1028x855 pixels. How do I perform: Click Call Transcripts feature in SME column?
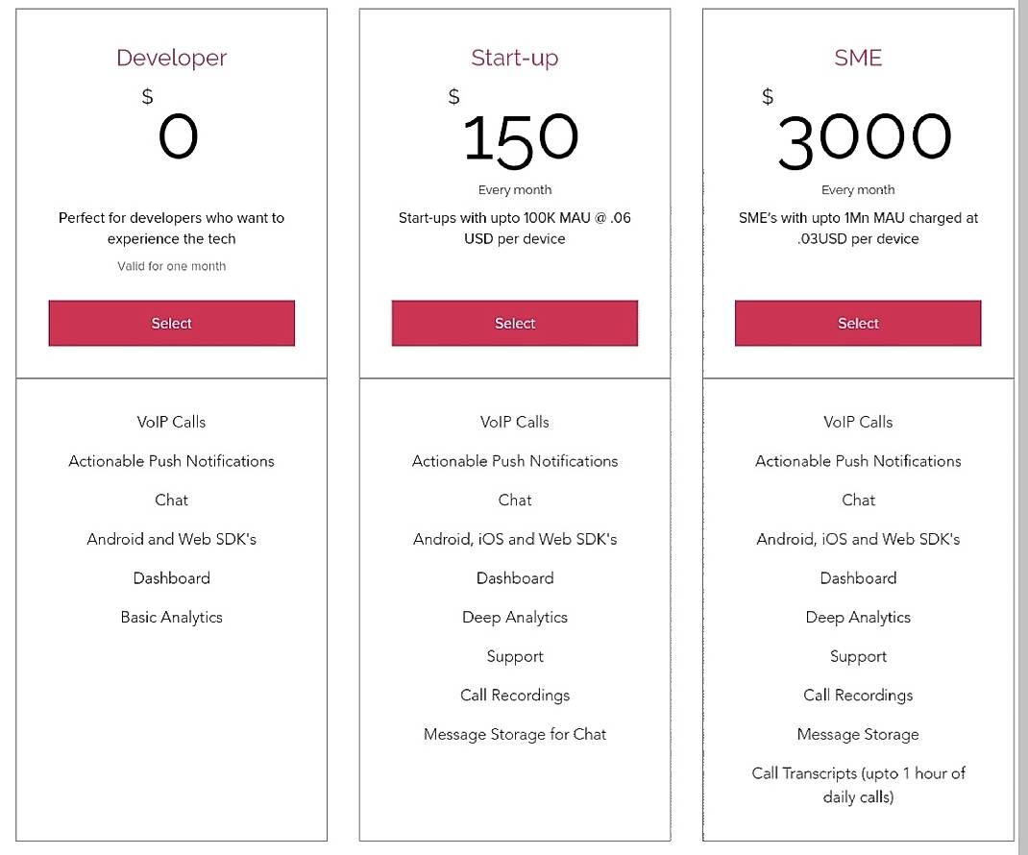857,783
